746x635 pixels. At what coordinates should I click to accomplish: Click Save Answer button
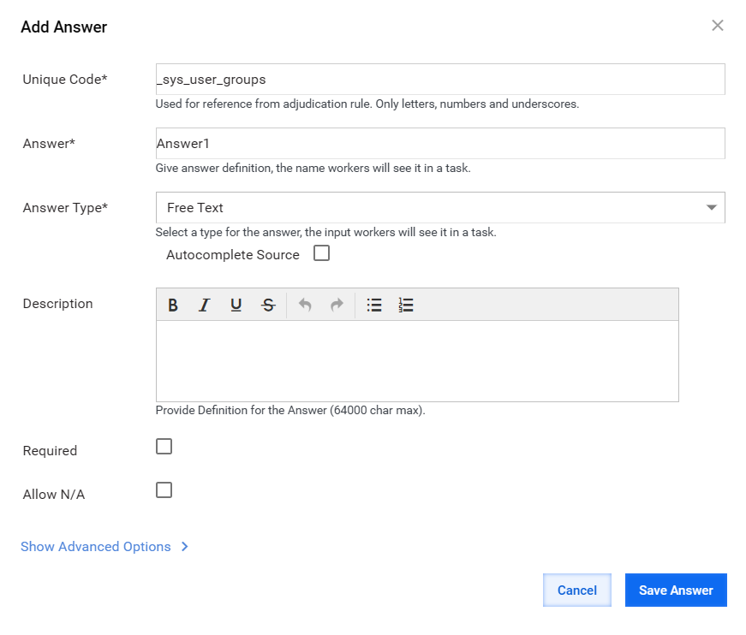(676, 590)
